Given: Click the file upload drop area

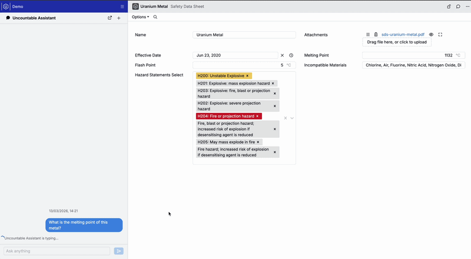Looking at the screenshot, I should pyautogui.click(x=396, y=42).
